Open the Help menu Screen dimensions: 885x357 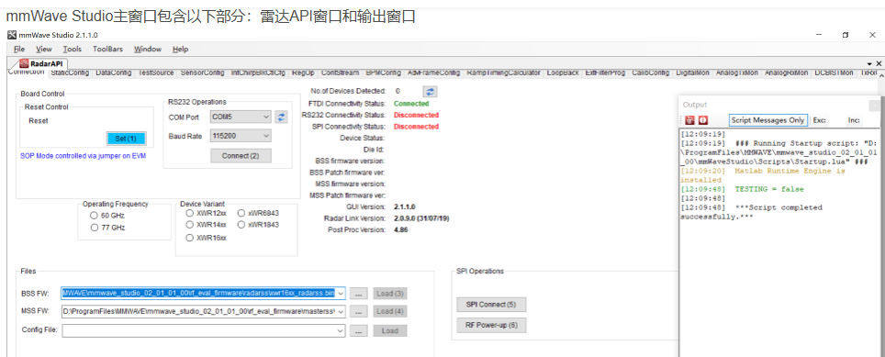[x=181, y=49]
